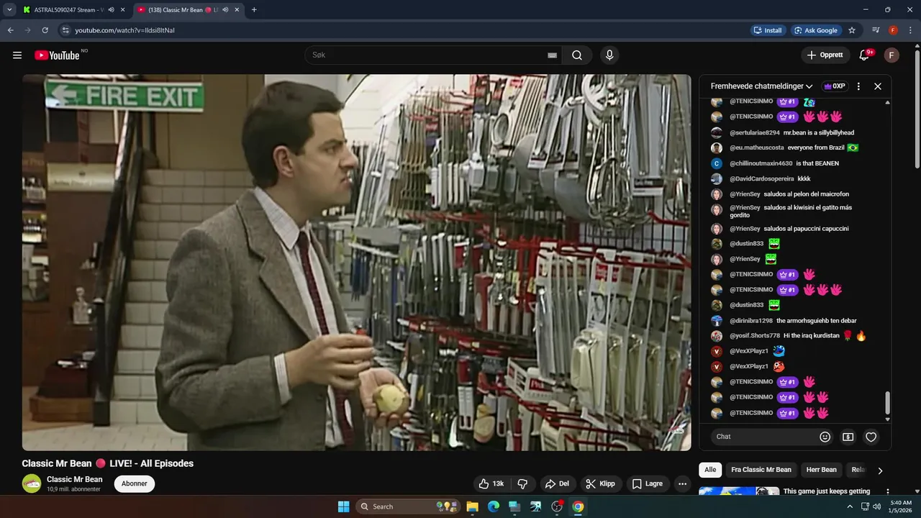
Task: Open the "This game just keeps getting" video thumbnail
Action: click(x=739, y=491)
